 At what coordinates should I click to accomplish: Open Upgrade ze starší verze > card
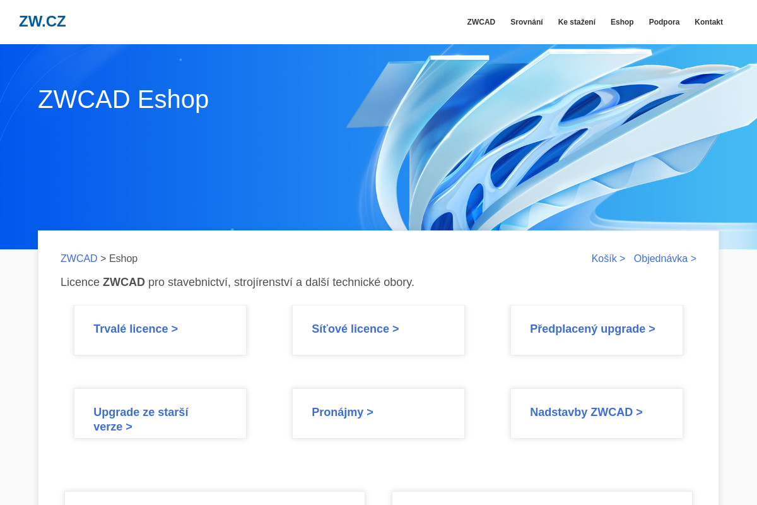point(160,413)
